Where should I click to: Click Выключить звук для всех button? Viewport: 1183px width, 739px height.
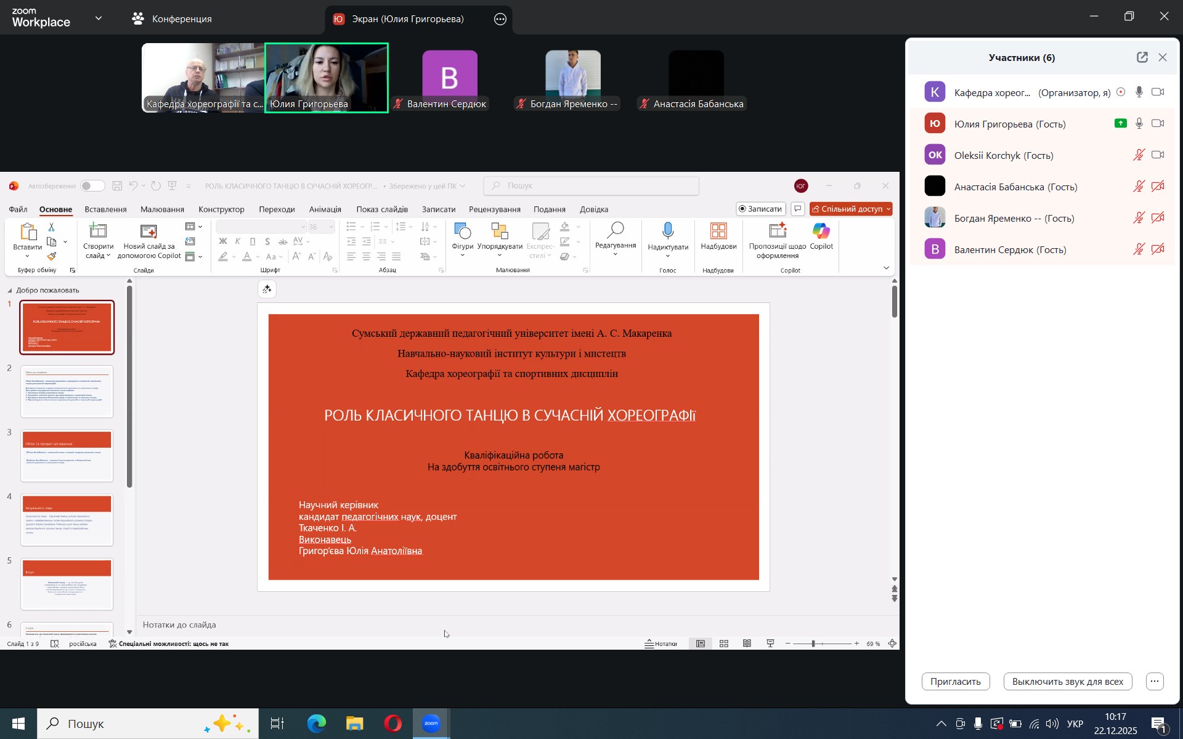[1067, 682]
